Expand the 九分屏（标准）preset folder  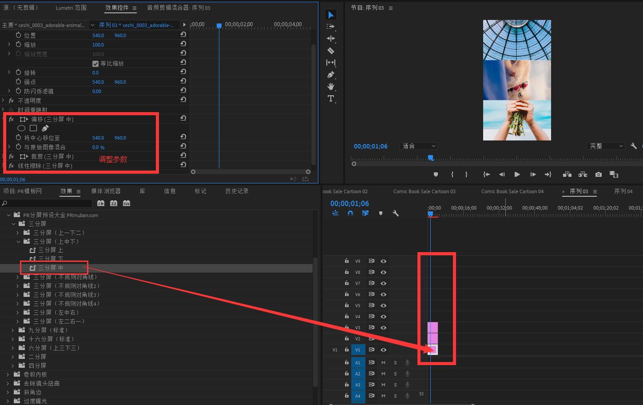(13, 330)
